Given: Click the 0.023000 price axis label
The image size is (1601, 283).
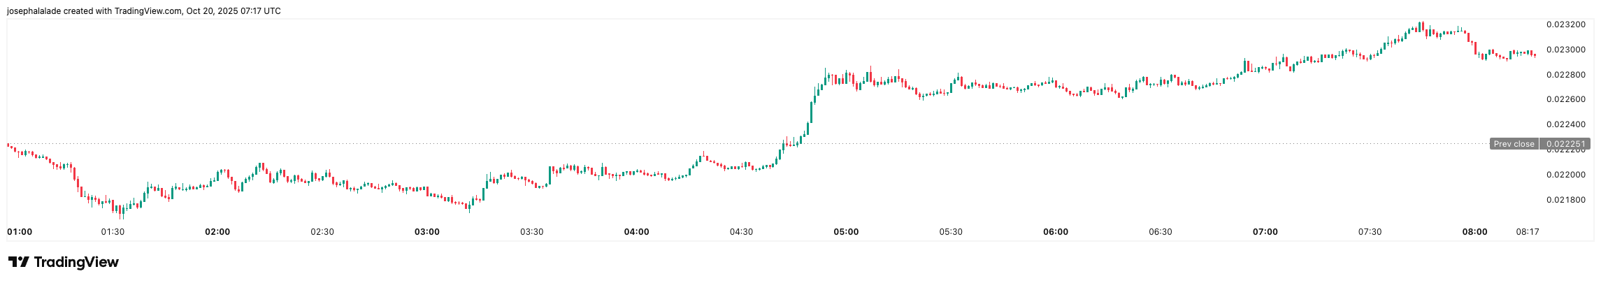Looking at the screenshot, I should [1565, 50].
